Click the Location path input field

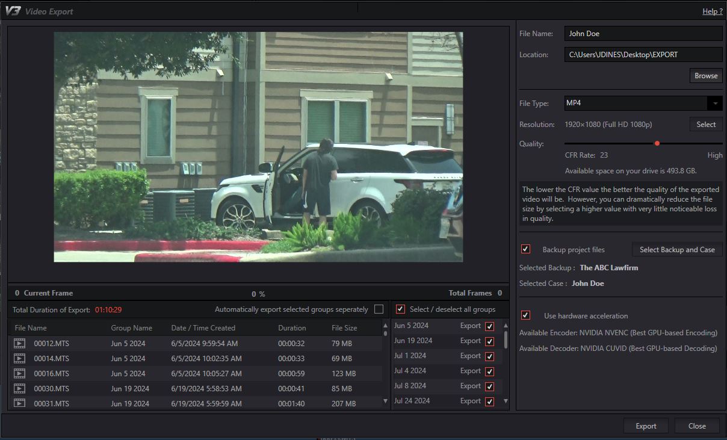[x=643, y=55]
